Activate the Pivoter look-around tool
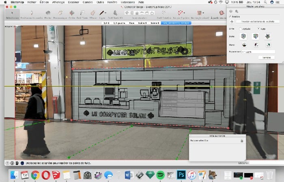 48,14
